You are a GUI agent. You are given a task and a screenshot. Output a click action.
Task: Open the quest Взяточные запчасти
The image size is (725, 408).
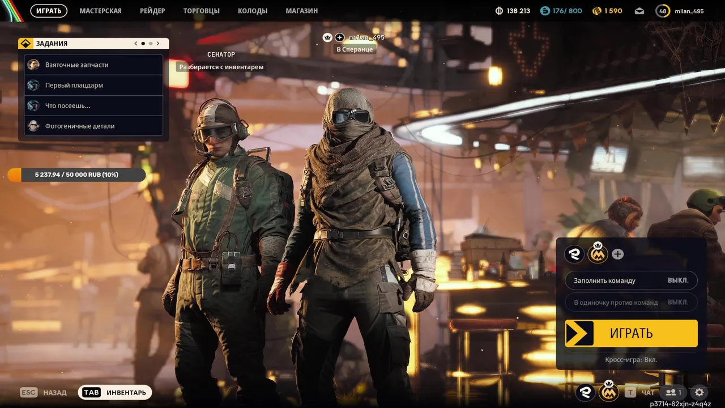[x=93, y=65]
